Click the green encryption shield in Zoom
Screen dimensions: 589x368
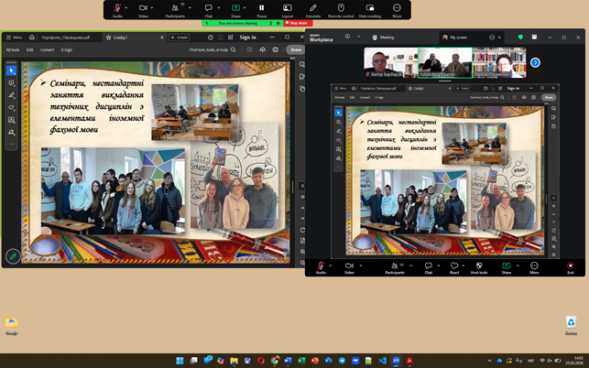pyautogui.click(x=520, y=38)
